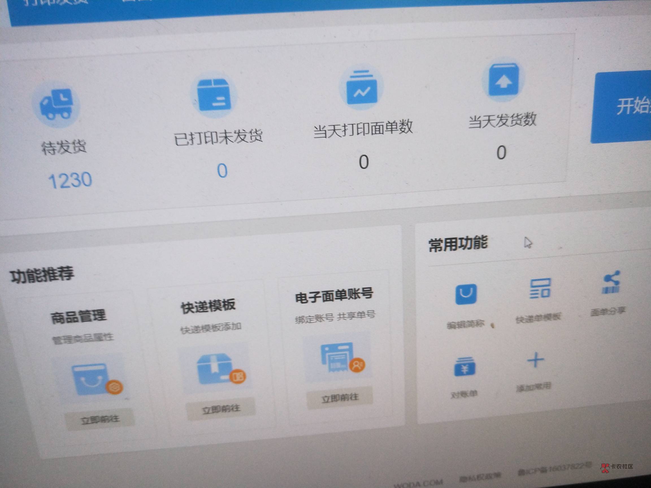Screen dimensions: 651x488
Task: Click the 当天打印面单数 value 0
Action: pos(364,162)
